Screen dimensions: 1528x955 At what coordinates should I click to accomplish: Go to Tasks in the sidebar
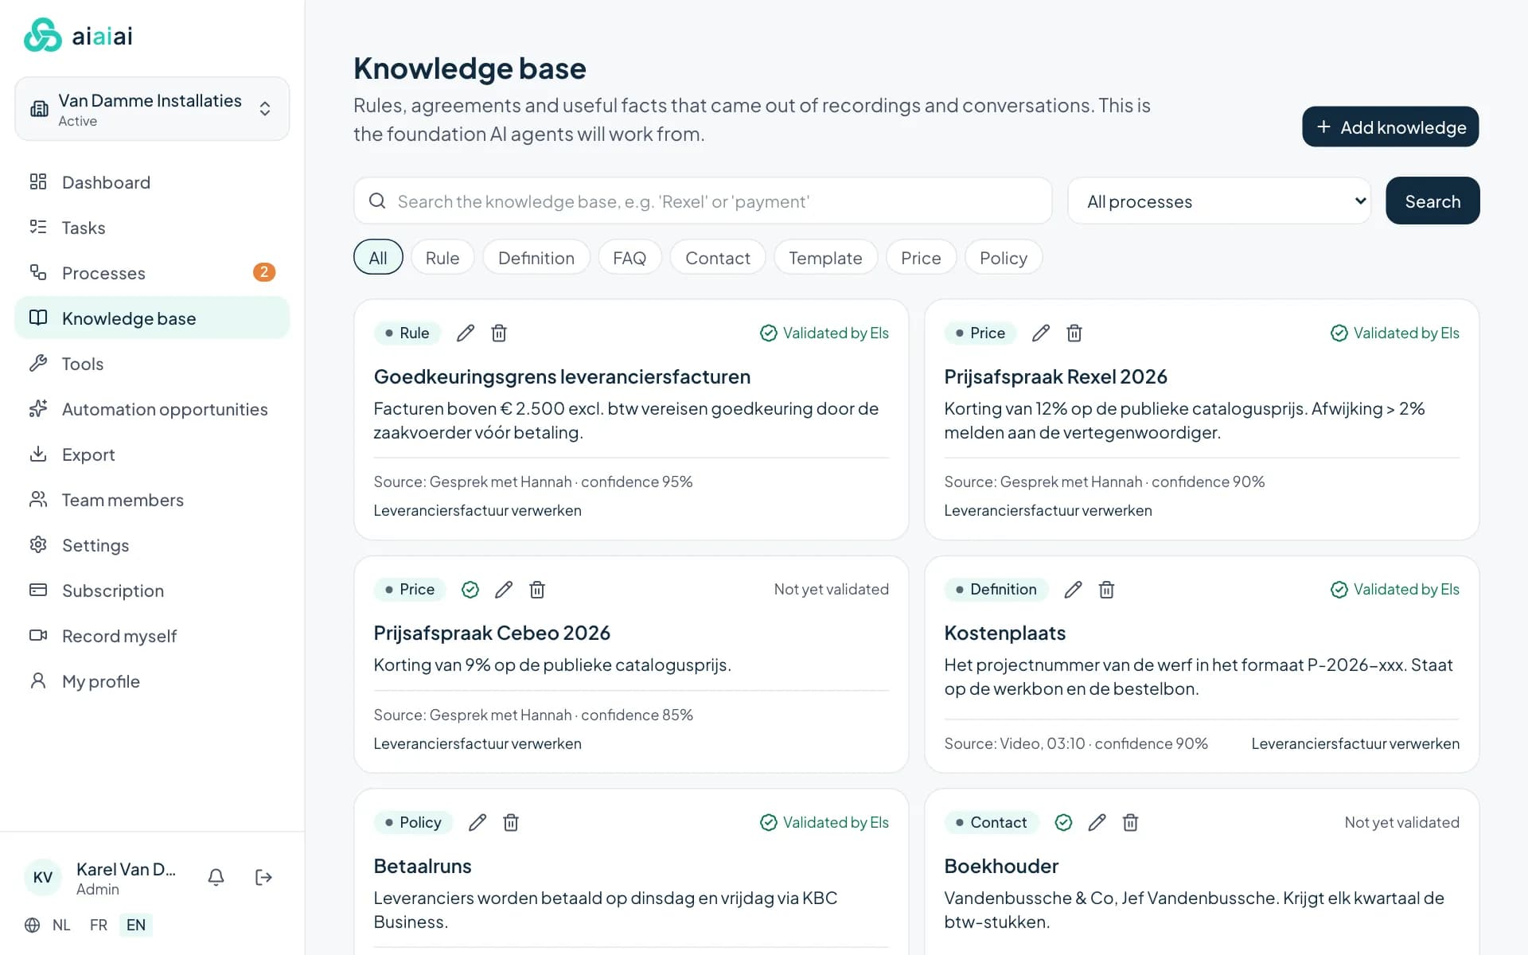152,228
